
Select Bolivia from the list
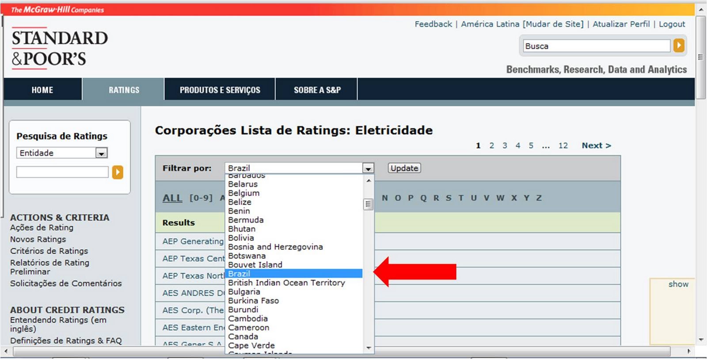[x=293, y=238]
